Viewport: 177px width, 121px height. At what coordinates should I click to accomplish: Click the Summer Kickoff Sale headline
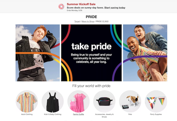pos(81,4)
